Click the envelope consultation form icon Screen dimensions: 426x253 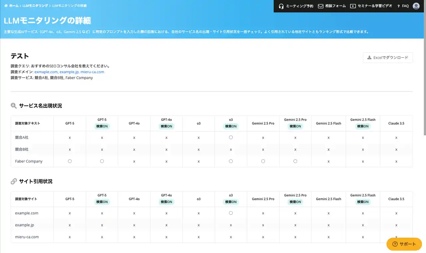pyautogui.click(x=321, y=6)
